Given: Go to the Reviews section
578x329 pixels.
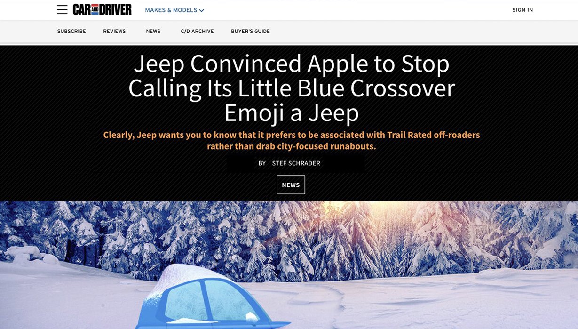Looking at the screenshot, I should point(114,31).
